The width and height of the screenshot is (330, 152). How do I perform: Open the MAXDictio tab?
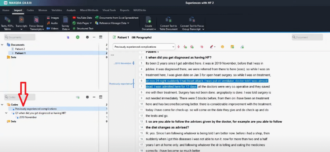pos(140,10)
